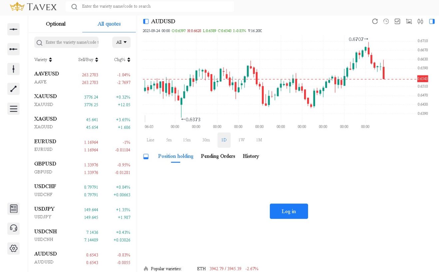Screen dimensions: 439x272
Task: Select the vertical line drawing tool
Action: tap(13, 69)
